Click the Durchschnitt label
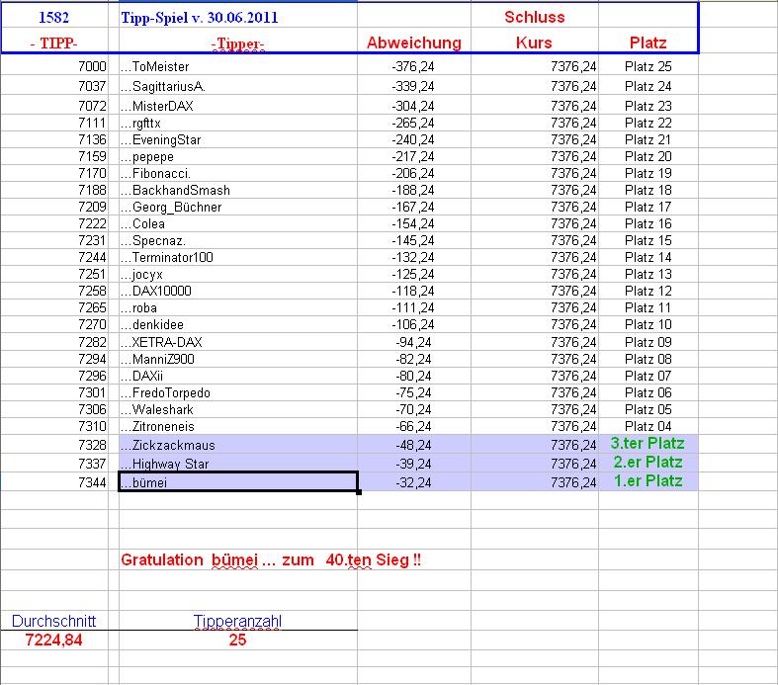Screen dimensions: 778x685 coord(53,621)
